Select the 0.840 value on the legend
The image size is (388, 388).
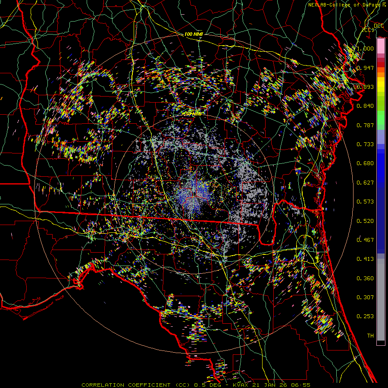click(365, 106)
